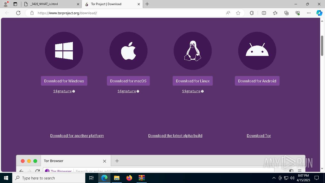This screenshot has height=183, width=325.
Task: Click the help icon beside Linux Signature
Action: (x=202, y=91)
